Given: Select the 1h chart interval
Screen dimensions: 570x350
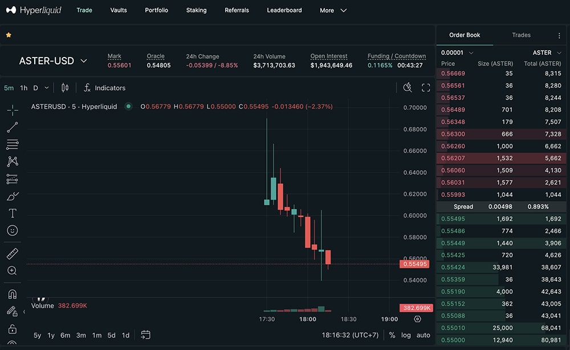Looking at the screenshot, I should (23, 88).
